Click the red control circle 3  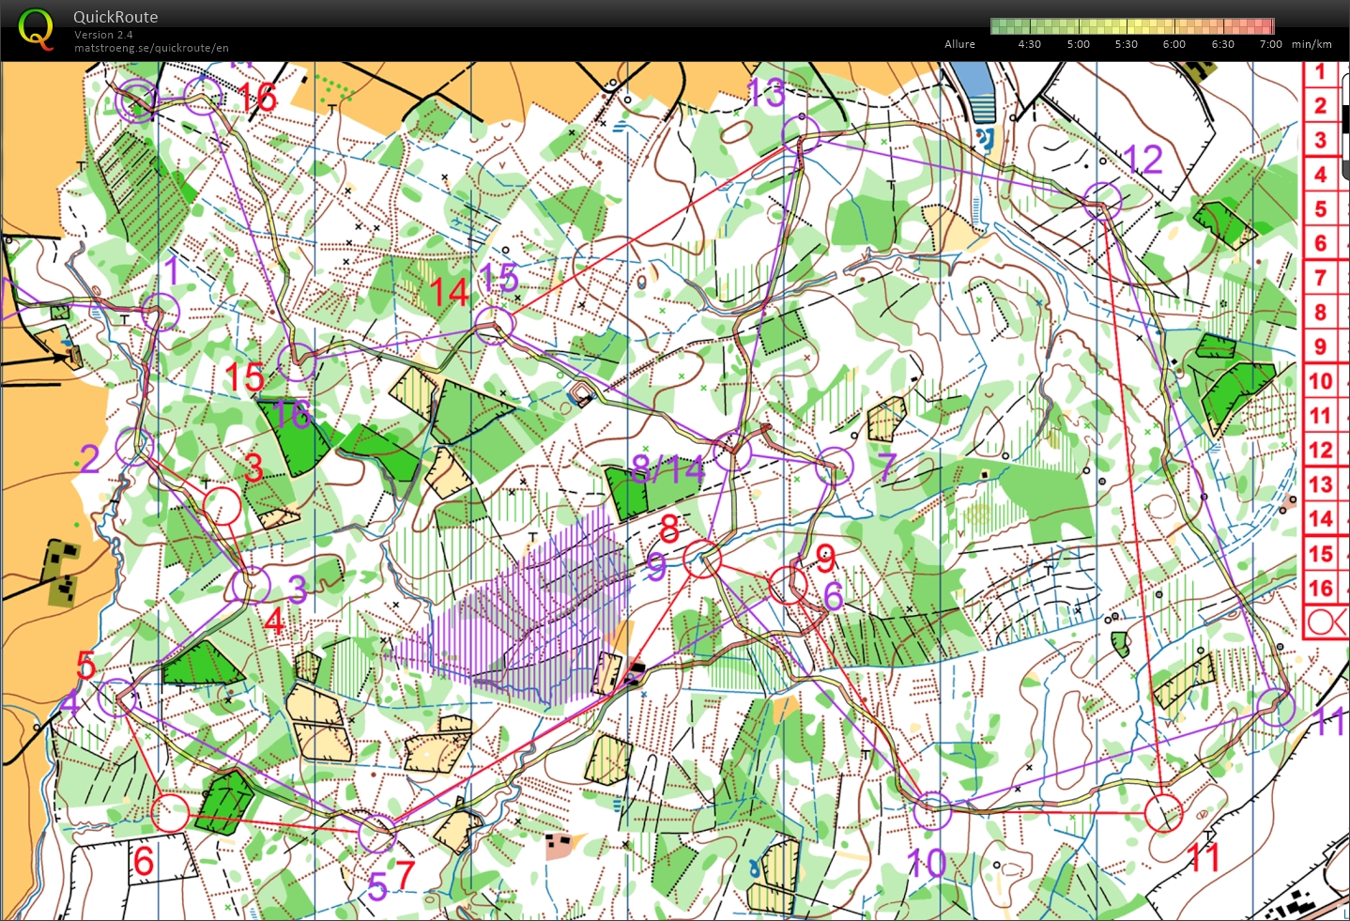coord(222,505)
